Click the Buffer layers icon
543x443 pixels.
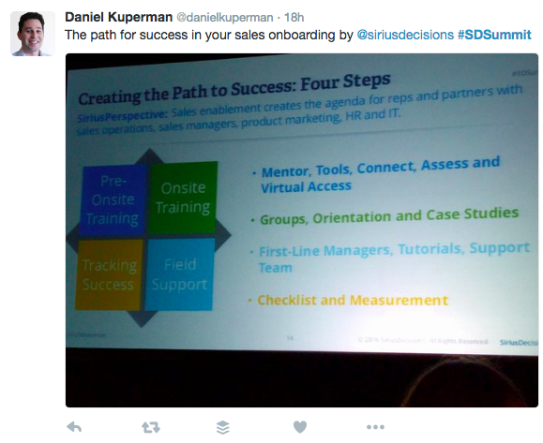tap(222, 427)
